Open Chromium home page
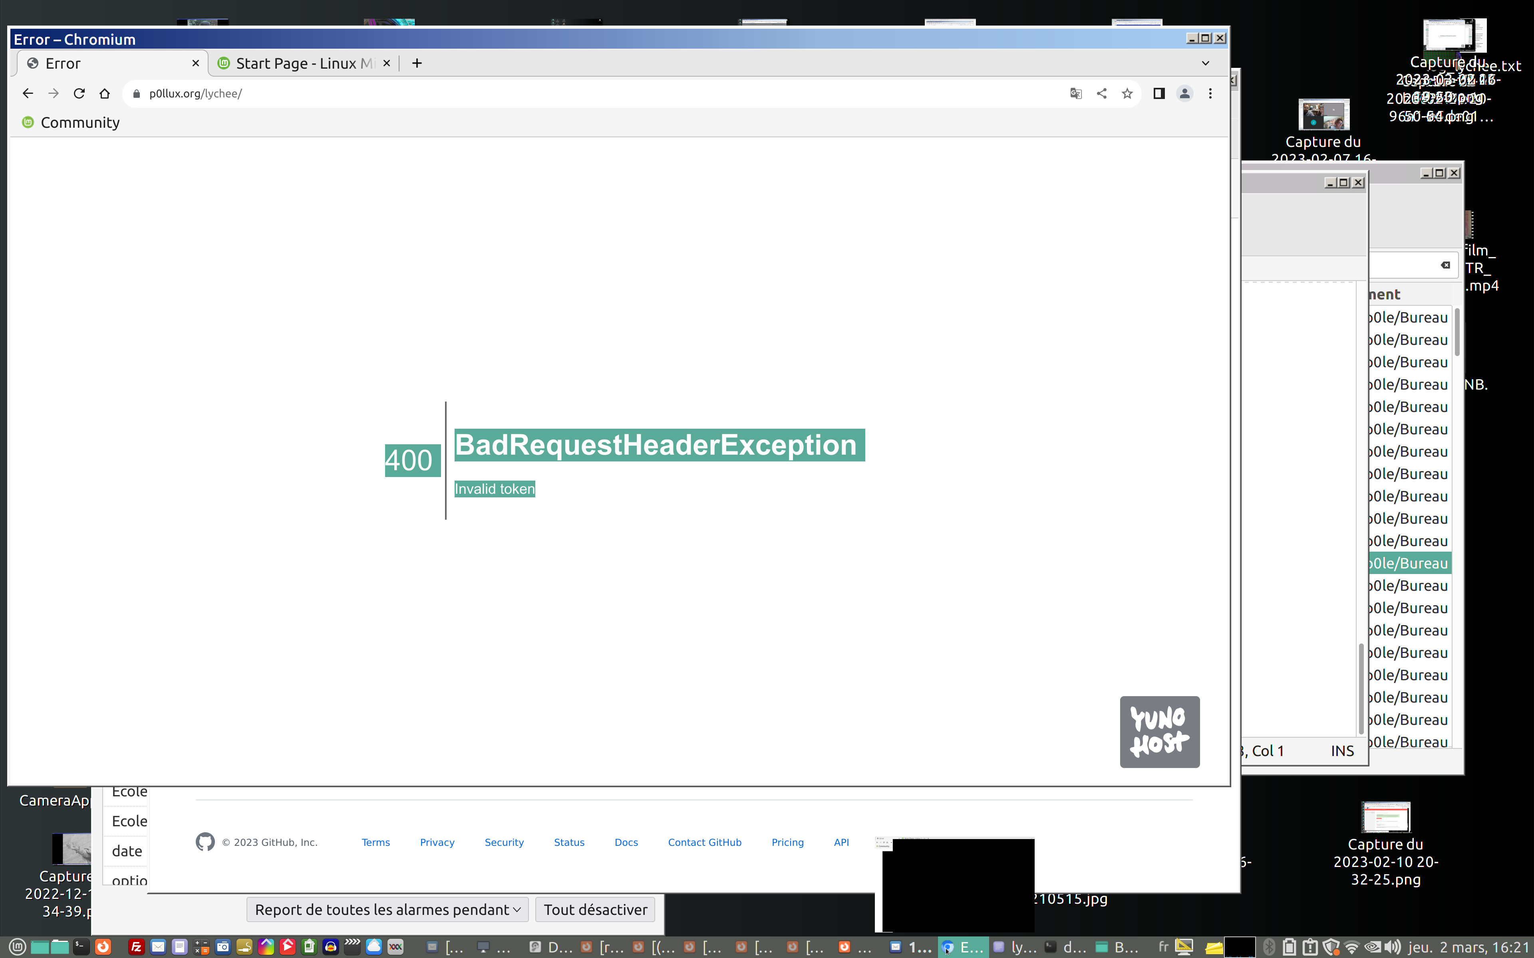The width and height of the screenshot is (1534, 958). tap(105, 94)
